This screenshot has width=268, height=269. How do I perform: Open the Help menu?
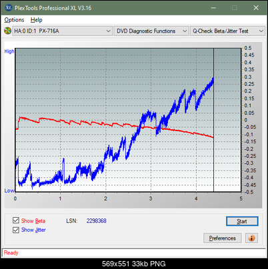[37, 20]
